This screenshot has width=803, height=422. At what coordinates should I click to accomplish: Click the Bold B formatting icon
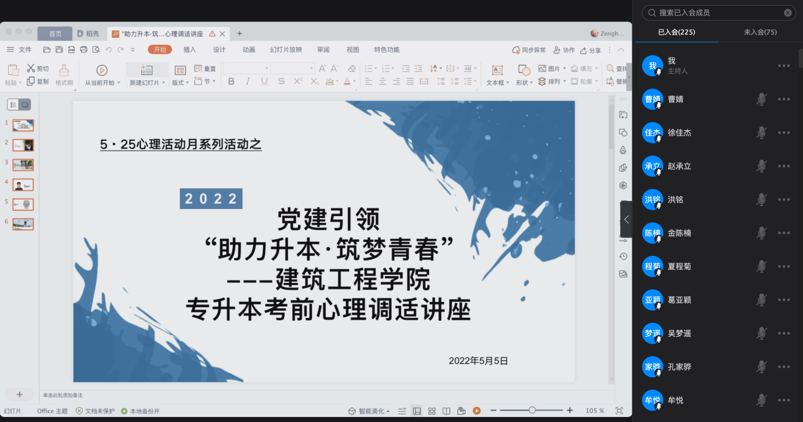(231, 81)
